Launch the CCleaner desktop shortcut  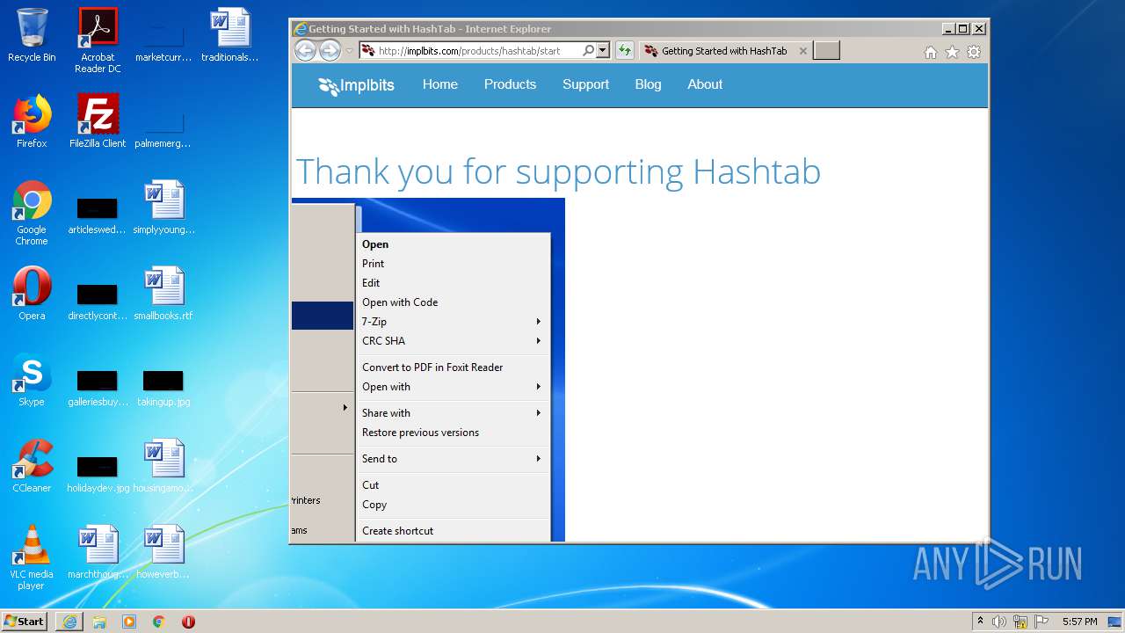point(32,466)
